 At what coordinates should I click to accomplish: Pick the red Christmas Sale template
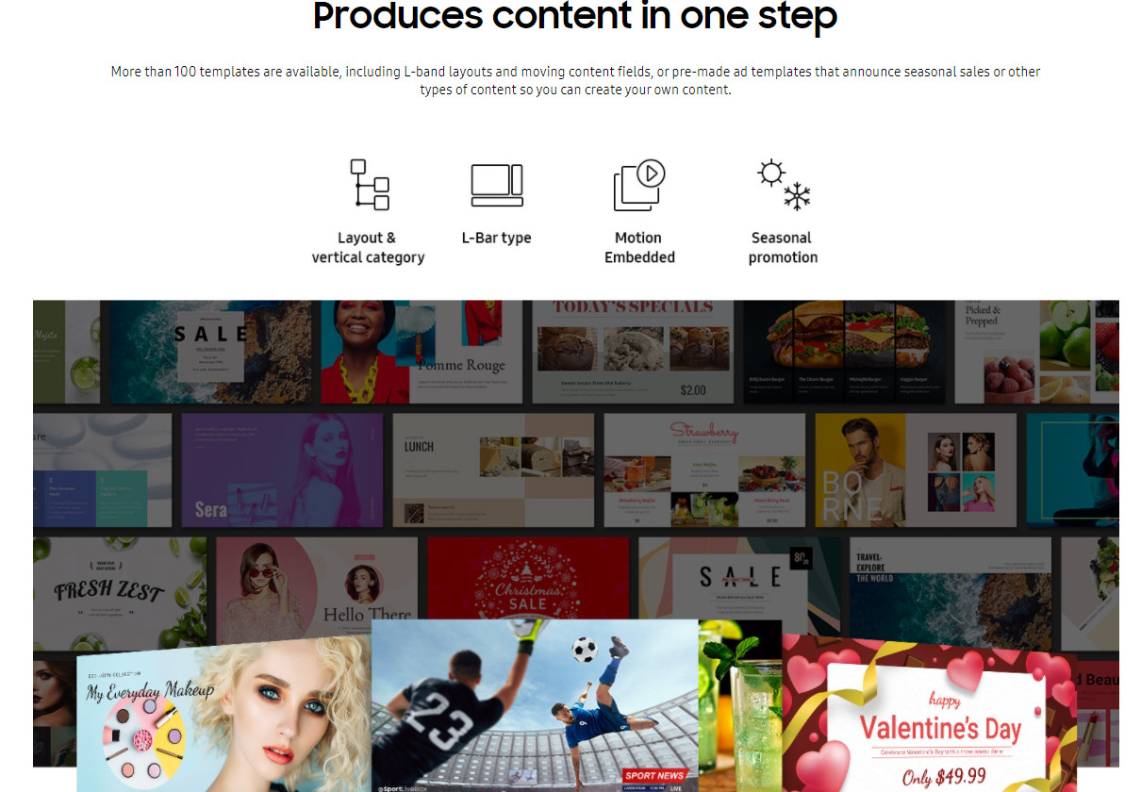tap(528, 578)
